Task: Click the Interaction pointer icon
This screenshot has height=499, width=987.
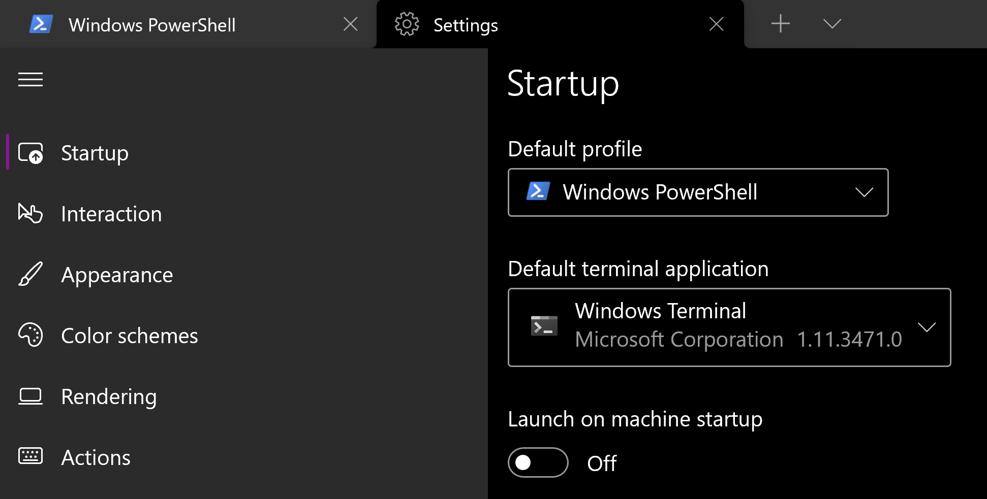Action: tap(30, 213)
